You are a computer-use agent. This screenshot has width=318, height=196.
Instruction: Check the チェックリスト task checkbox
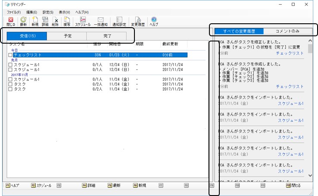coord(10,55)
